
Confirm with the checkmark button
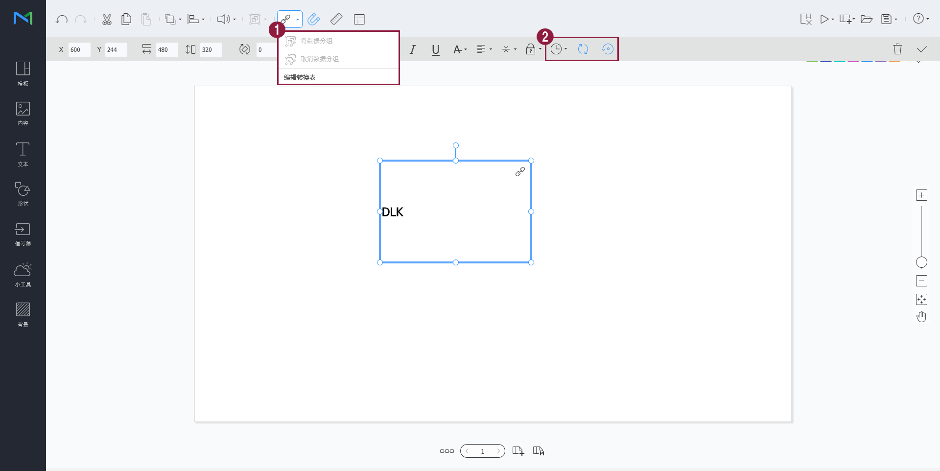pos(921,49)
